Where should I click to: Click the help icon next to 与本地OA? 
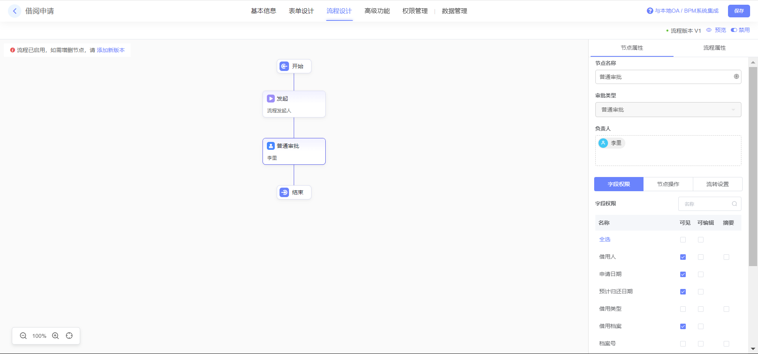coord(650,11)
